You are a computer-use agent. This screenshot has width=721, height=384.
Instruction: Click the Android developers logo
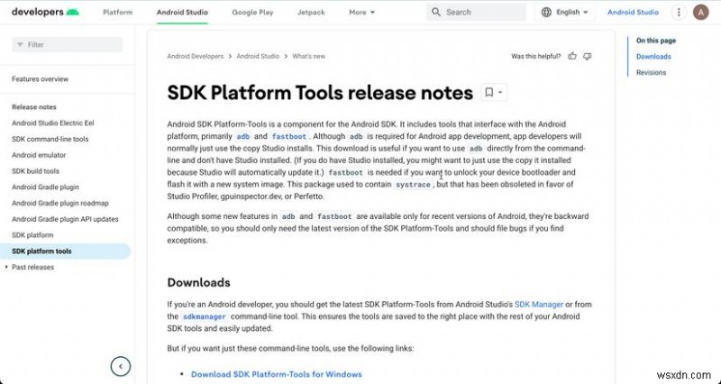[45, 13]
